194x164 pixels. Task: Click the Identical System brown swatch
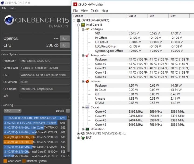(24, 161)
